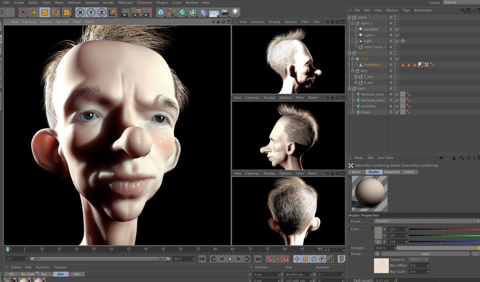The width and height of the screenshot is (480, 282).
Task: Activate the Rotate tool
Action: (55, 13)
